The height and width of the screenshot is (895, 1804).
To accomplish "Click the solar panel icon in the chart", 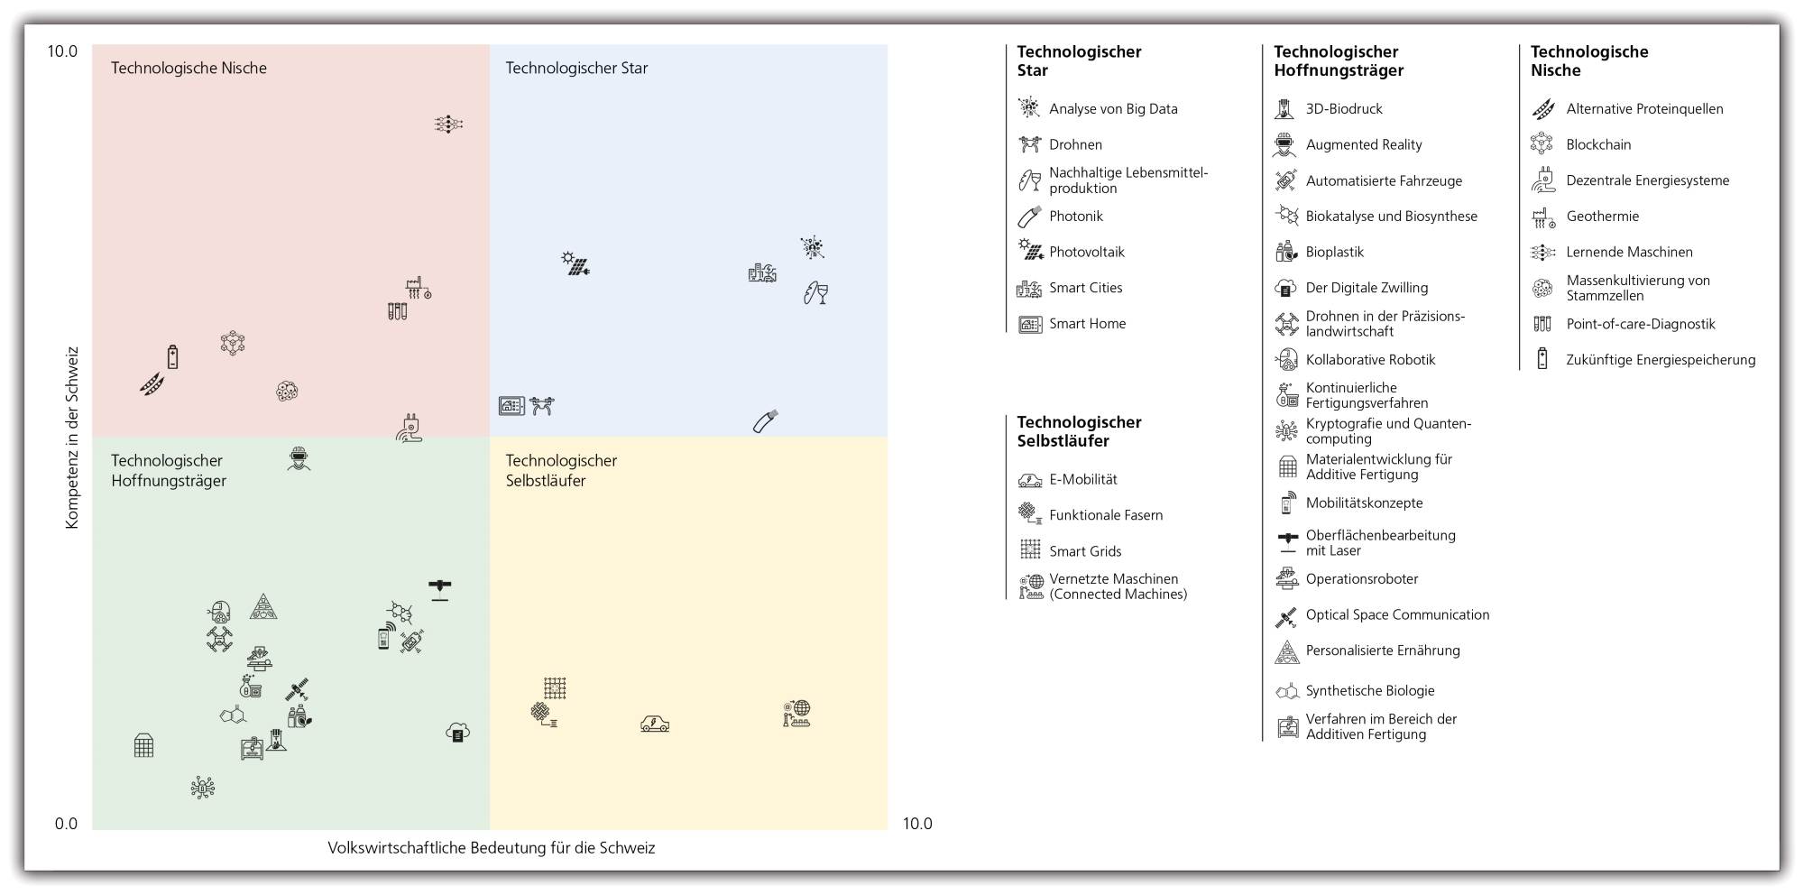I will pyautogui.click(x=575, y=263).
